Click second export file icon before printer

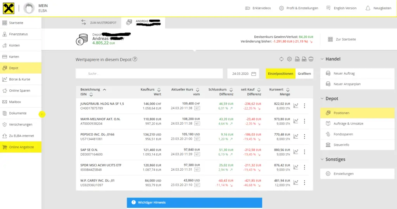click(x=304, y=59)
